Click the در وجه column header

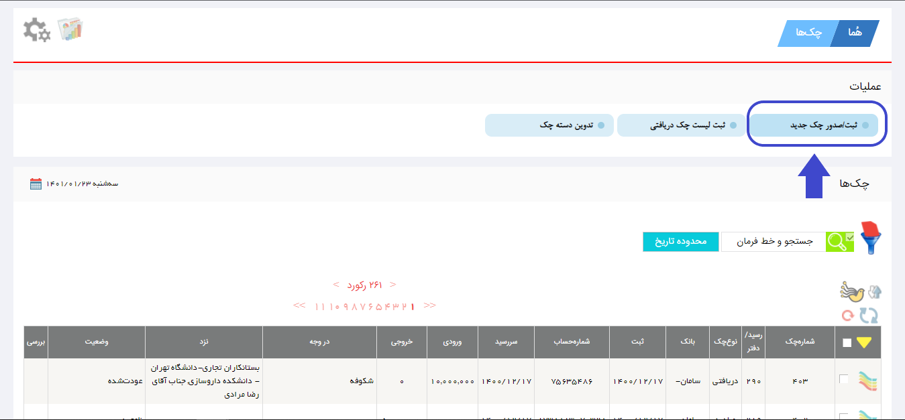pos(319,342)
